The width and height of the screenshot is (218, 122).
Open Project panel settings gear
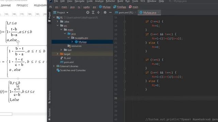(x=105, y=13)
